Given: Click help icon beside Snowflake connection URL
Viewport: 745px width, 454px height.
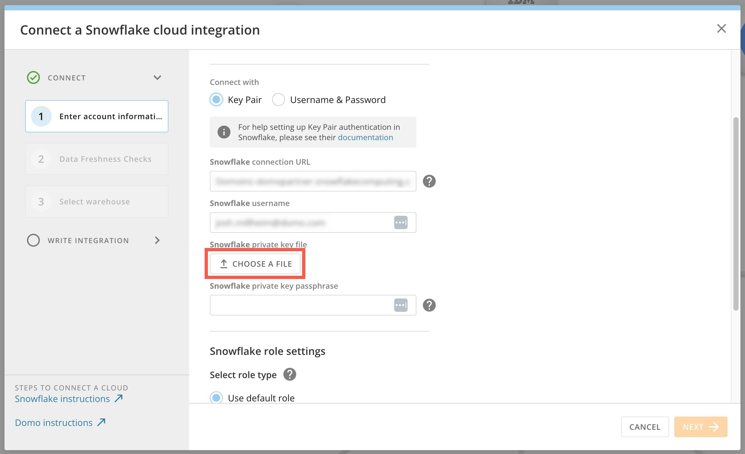Looking at the screenshot, I should click(429, 181).
